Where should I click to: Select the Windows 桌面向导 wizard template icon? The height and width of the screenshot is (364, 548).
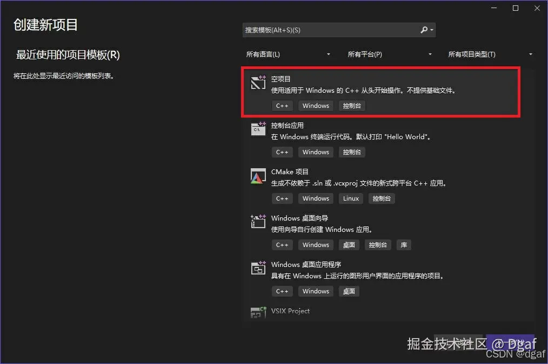coord(258,221)
